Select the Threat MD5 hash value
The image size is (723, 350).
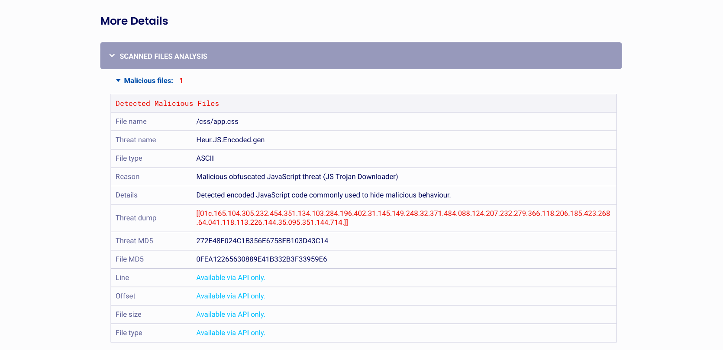click(x=262, y=241)
